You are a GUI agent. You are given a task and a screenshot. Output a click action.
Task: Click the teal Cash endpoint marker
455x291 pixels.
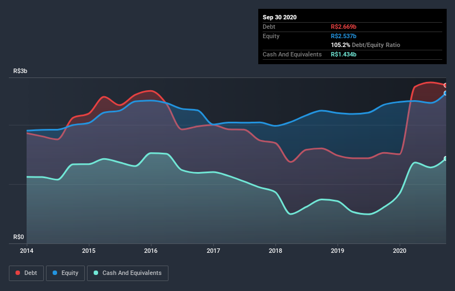(446, 159)
